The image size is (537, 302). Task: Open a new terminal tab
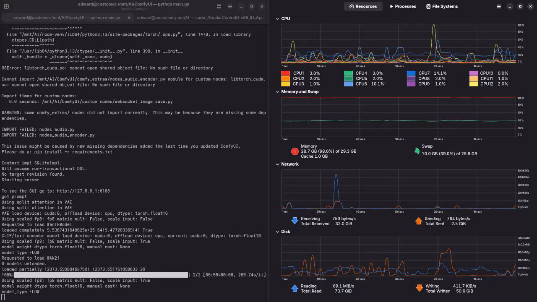[6, 6]
